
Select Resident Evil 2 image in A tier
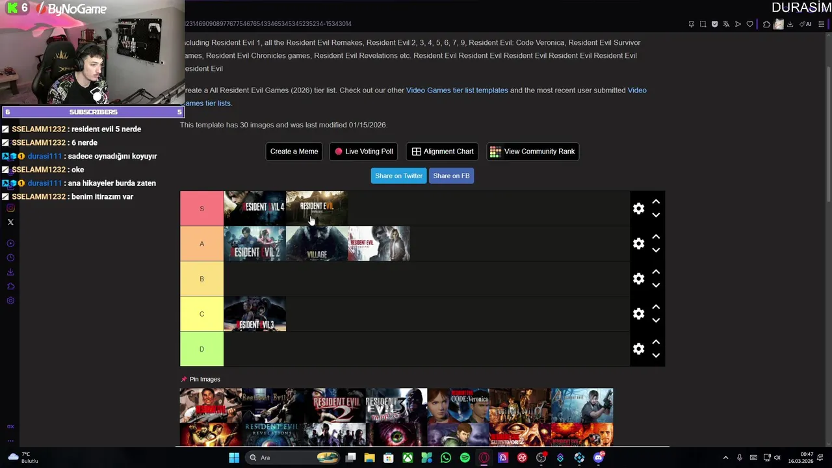pos(255,244)
